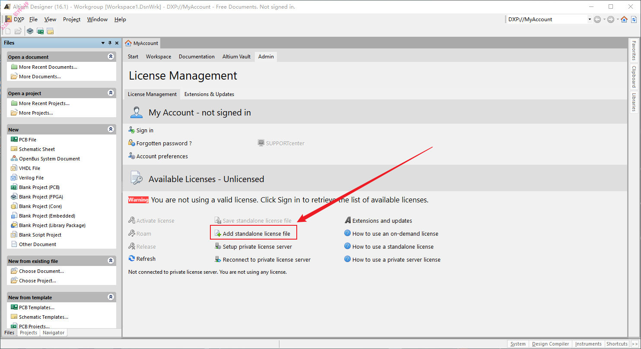The image size is (641, 349).
Task: Click in the DXP://MyAccount address field
Action: 546,19
